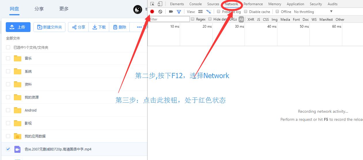
Task: Check the 音乐 folder checkbox
Action: [x=8, y=58]
